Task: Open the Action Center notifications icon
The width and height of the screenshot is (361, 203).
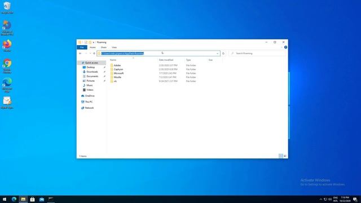Action: point(355,199)
